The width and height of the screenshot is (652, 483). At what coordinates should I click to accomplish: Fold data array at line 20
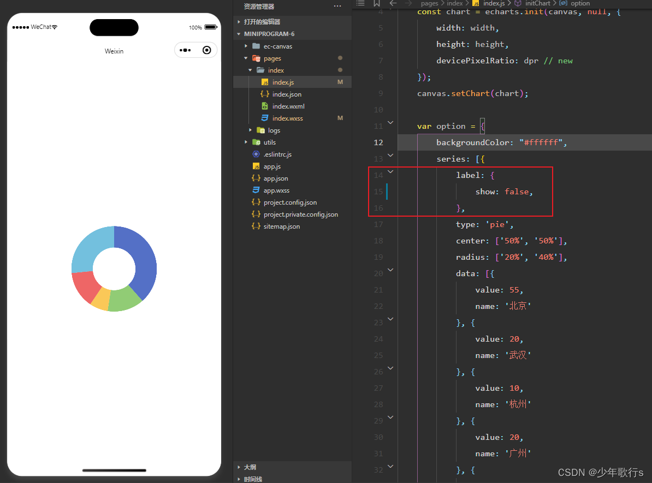(x=390, y=270)
